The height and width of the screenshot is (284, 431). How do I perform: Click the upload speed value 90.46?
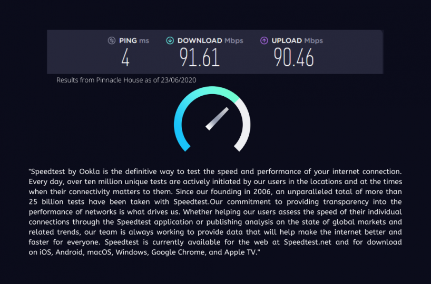(x=293, y=57)
